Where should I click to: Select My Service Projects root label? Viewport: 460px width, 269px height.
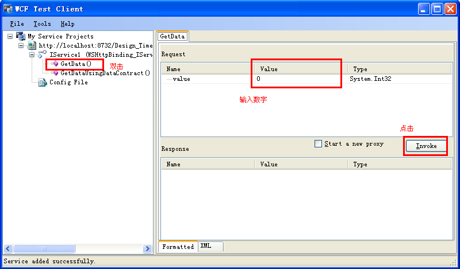click(61, 36)
